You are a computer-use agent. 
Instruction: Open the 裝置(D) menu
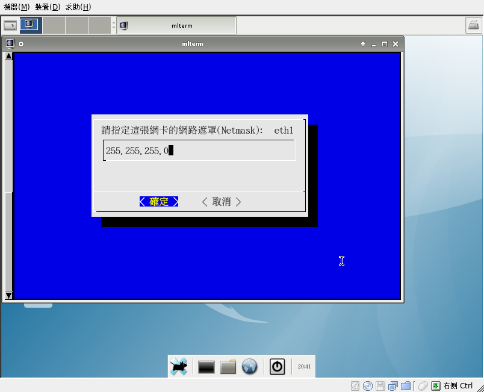pos(48,7)
